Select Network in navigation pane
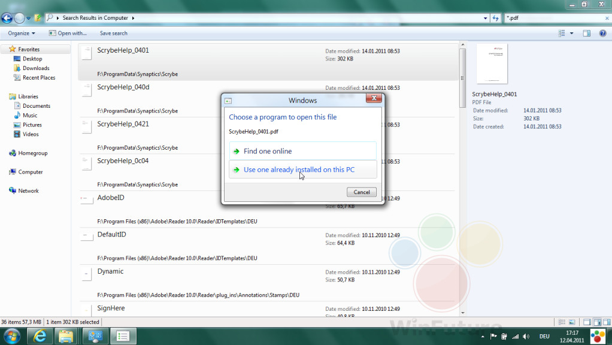 (x=29, y=191)
